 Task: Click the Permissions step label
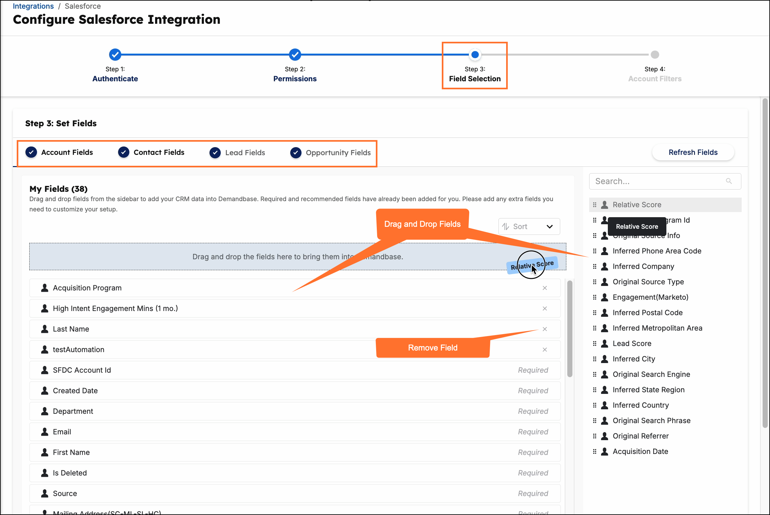pos(295,79)
